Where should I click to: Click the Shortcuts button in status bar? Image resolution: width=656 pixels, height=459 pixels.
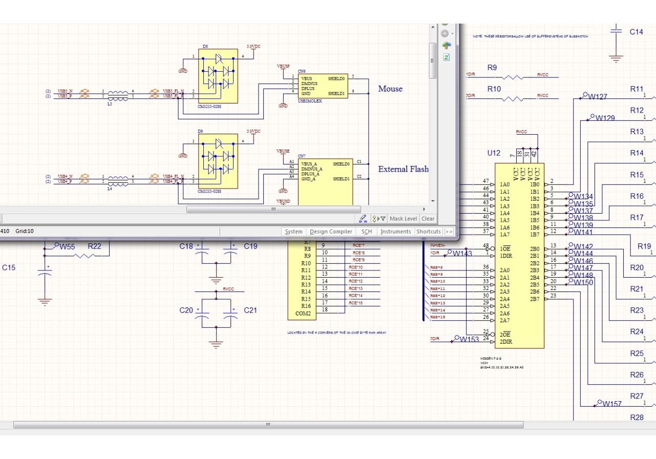[429, 232]
